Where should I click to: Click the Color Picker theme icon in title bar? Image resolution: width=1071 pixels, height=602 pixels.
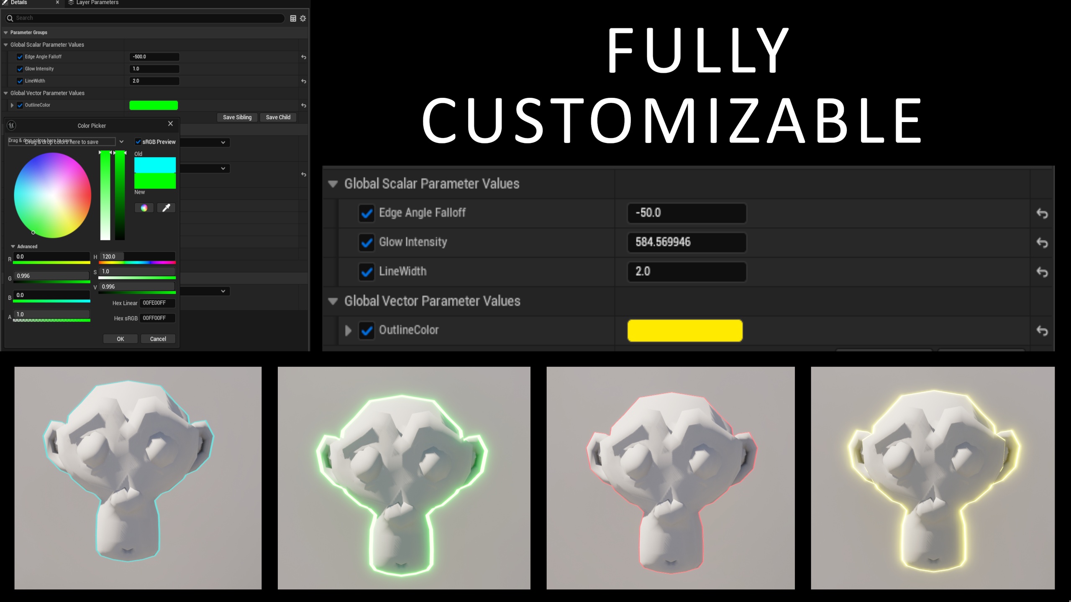(12, 125)
